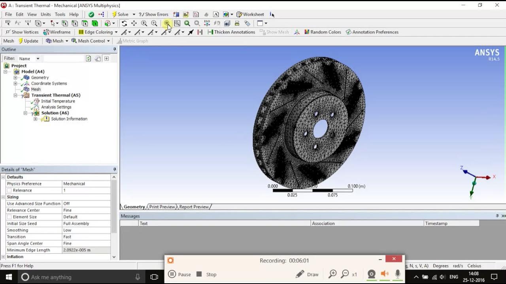Select the Pan tool
506x284 pixels.
pos(134,23)
